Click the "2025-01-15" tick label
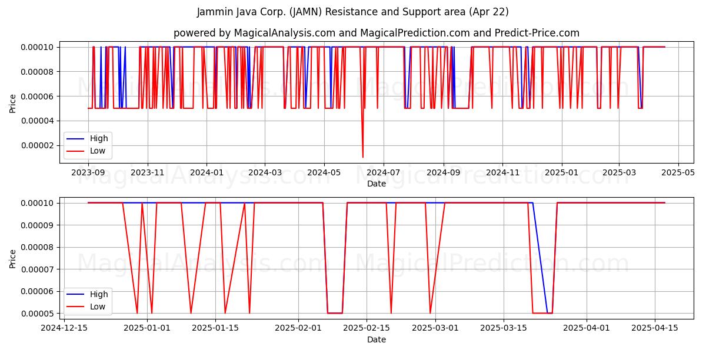Screen dimensions: 706x353 (215, 328)
